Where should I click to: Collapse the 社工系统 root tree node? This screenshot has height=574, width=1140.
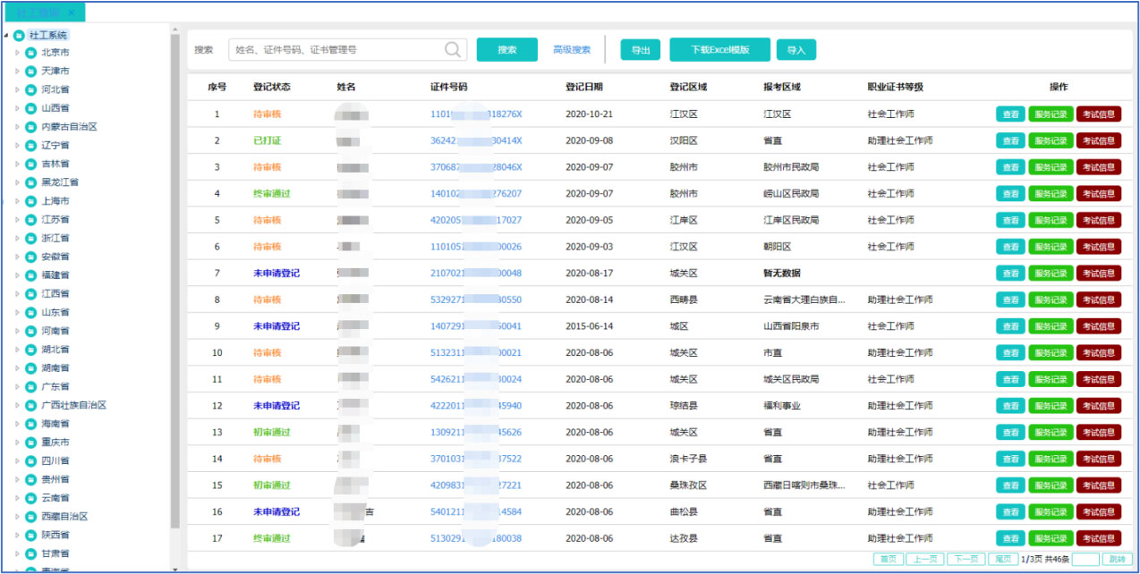pos(7,36)
